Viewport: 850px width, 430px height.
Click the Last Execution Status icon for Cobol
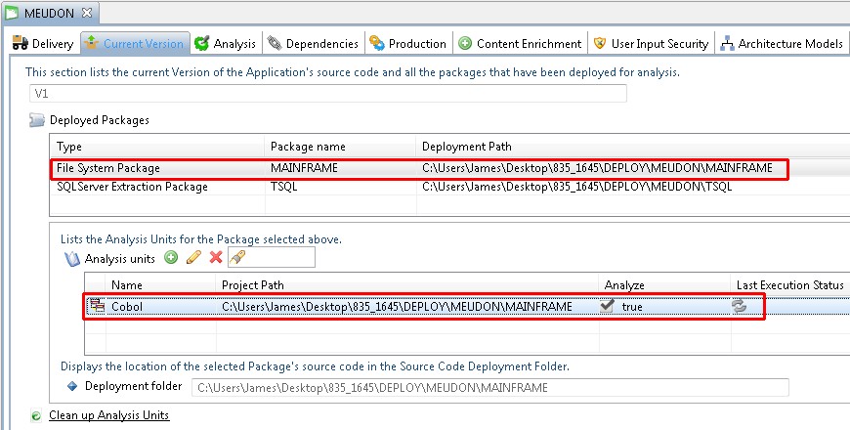click(x=740, y=306)
